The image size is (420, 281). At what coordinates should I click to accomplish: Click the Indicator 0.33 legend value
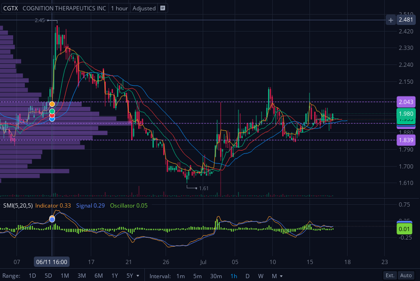point(53,205)
